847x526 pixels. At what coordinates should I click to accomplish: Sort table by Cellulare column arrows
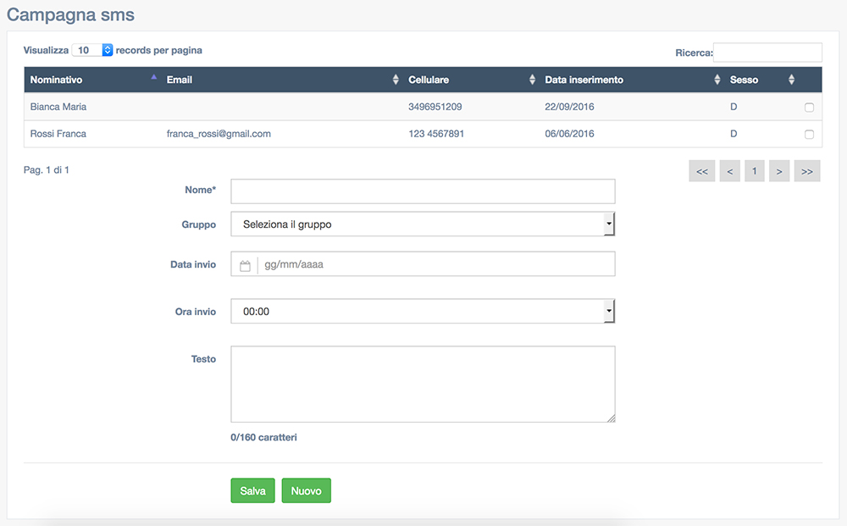click(532, 80)
